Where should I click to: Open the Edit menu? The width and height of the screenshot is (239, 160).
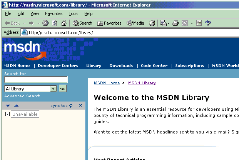(21, 13)
